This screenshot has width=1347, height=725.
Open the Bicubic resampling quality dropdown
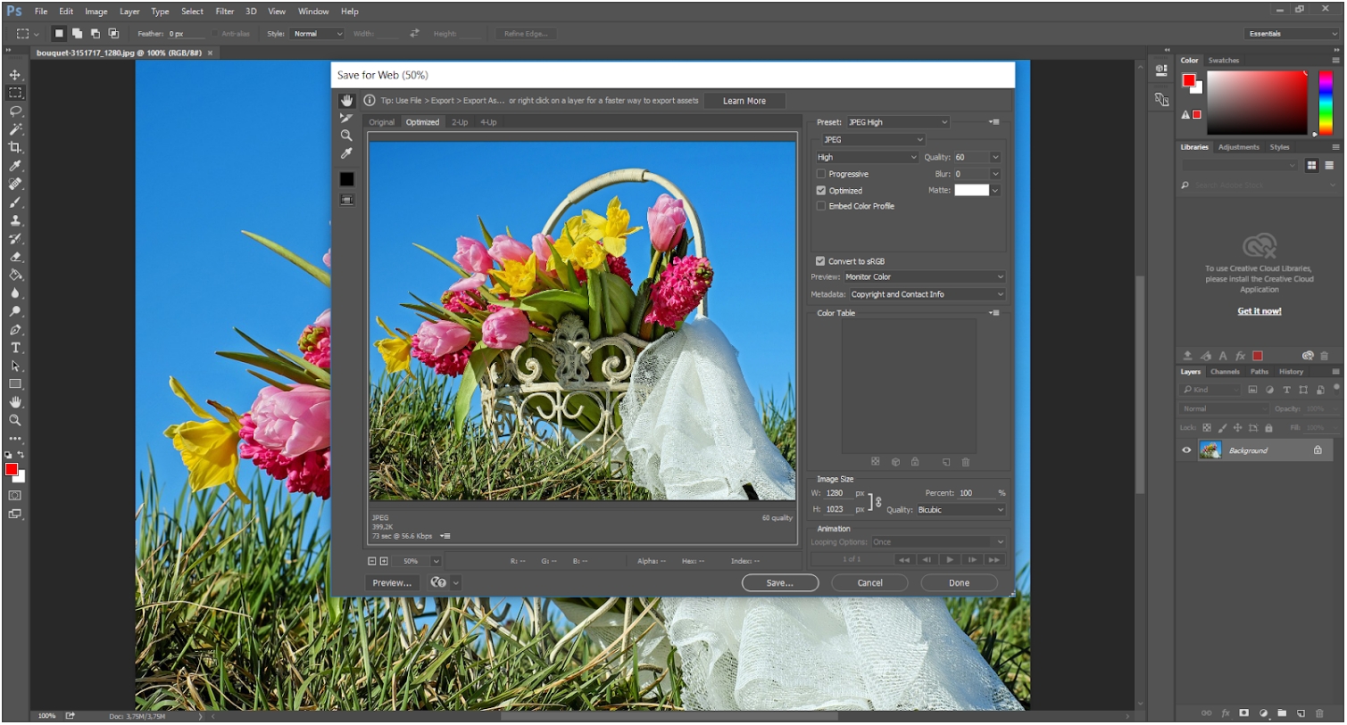point(960,510)
